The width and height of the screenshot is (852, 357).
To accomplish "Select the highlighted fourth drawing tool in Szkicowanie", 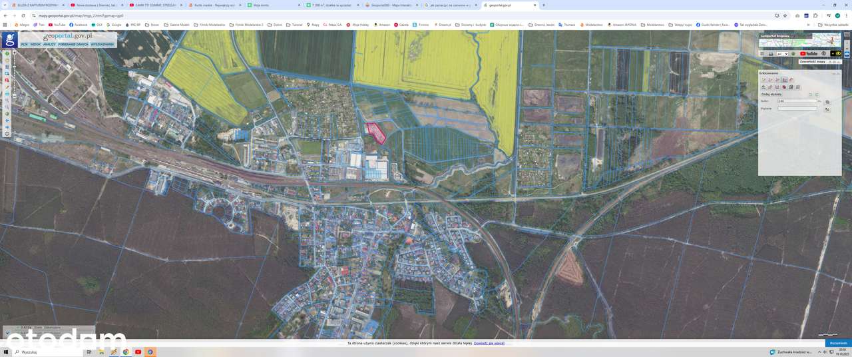I will (x=784, y=79).
